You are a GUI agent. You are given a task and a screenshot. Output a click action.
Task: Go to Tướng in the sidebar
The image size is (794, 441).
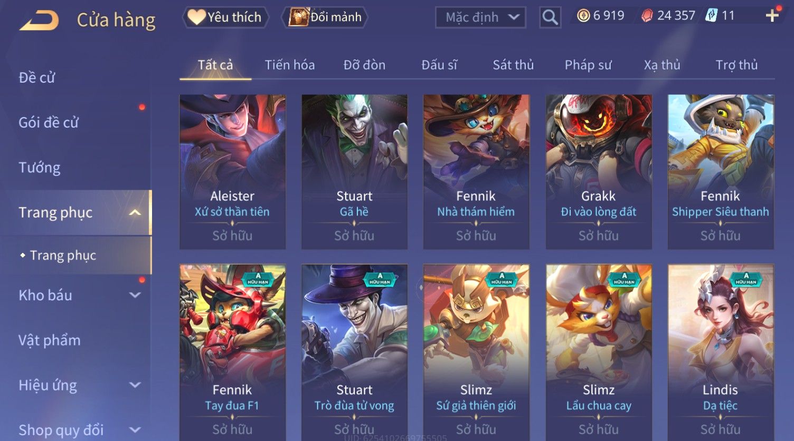click(x=40, y=168)
